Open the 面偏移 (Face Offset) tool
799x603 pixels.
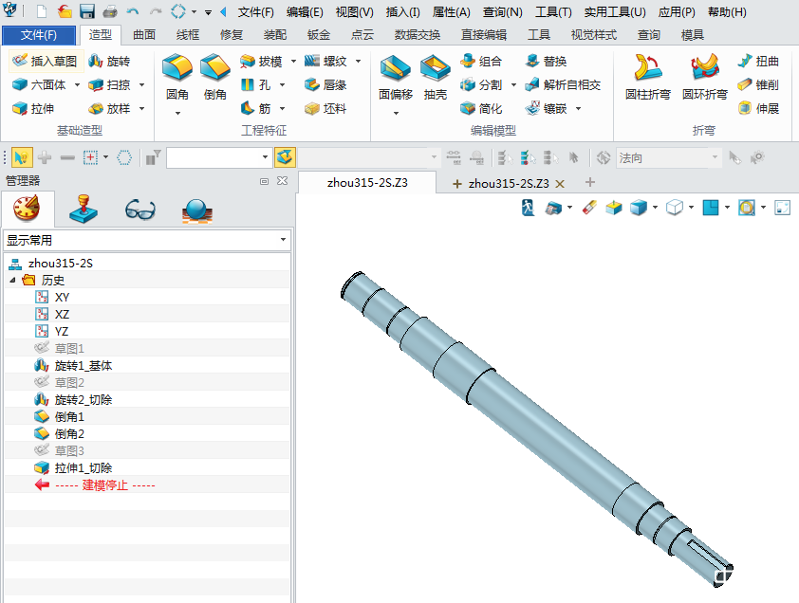pos(396,78)
